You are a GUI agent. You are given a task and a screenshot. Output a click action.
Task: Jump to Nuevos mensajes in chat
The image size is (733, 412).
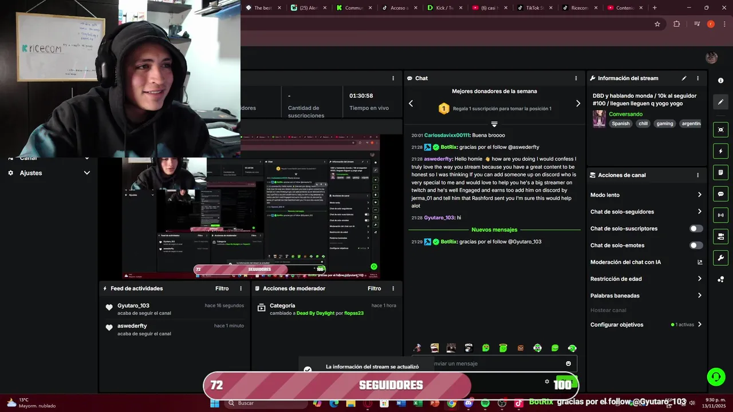click(494, 229)
